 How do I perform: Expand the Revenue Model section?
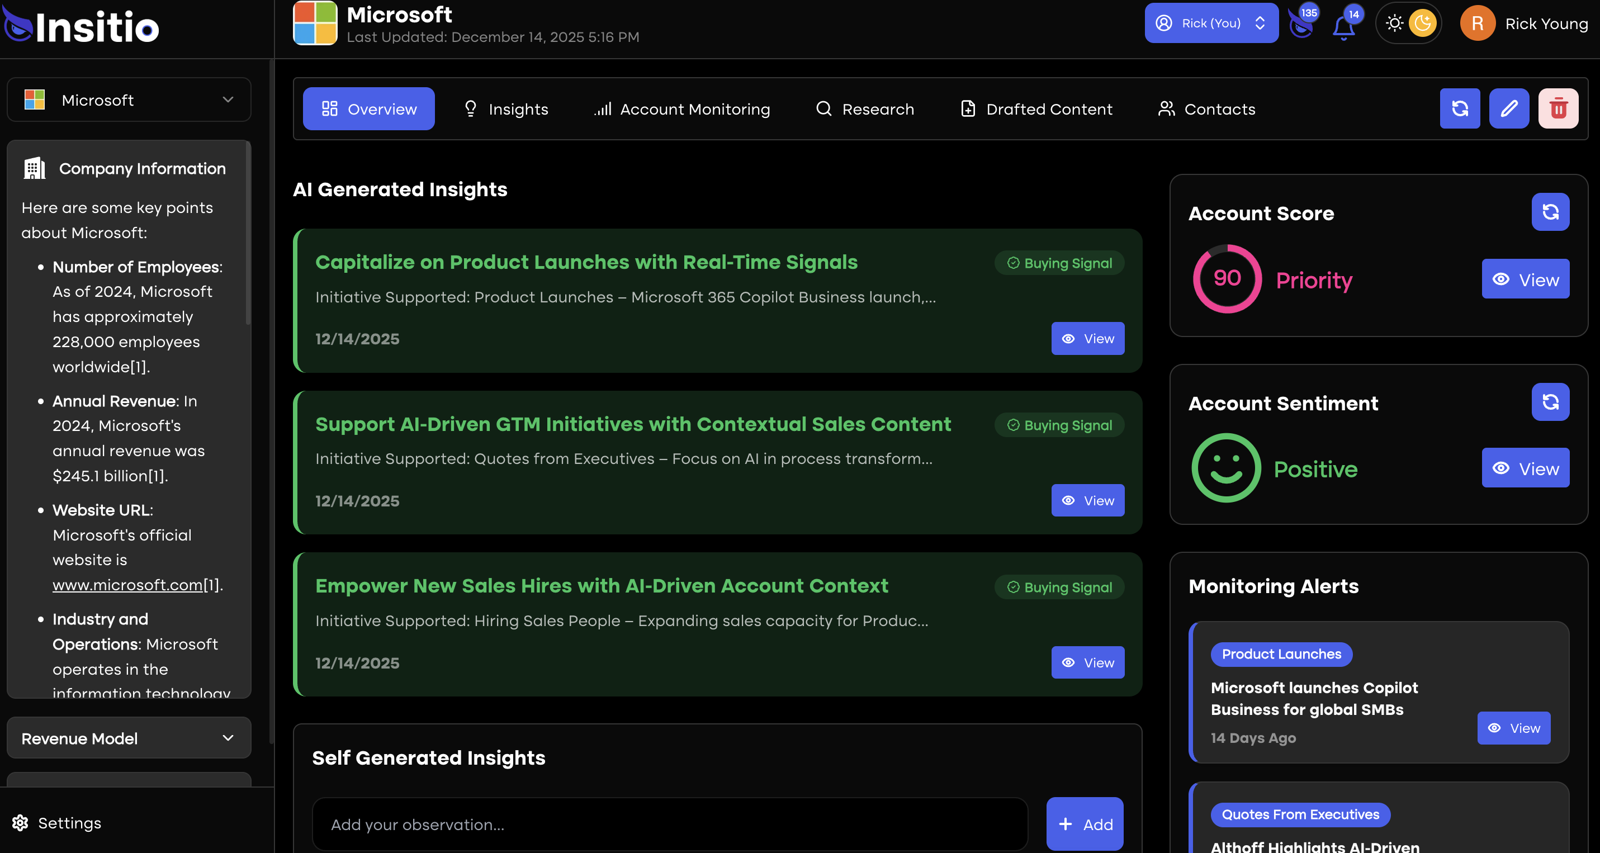pos(128,738)
